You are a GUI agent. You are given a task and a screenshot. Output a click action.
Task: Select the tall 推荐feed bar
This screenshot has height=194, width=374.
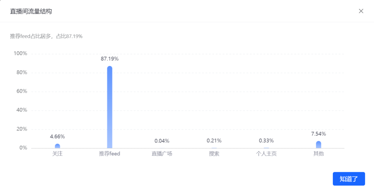110,107
